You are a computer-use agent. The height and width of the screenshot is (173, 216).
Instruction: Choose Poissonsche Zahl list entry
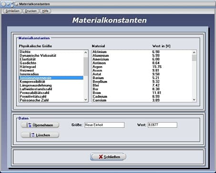click(x=51, y=100)
